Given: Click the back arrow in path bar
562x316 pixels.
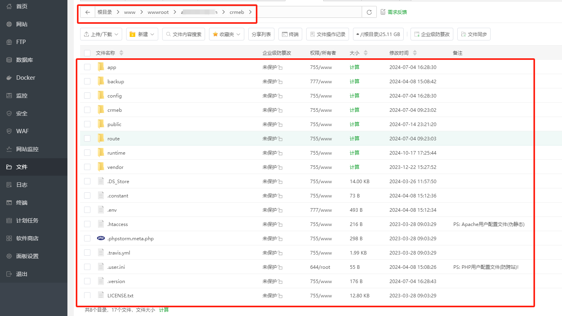Looking at the screenshot, I should (x=88, y=12).
